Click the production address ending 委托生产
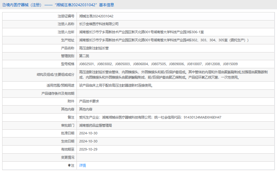This screenshot has height=171, width=277. 164,40
